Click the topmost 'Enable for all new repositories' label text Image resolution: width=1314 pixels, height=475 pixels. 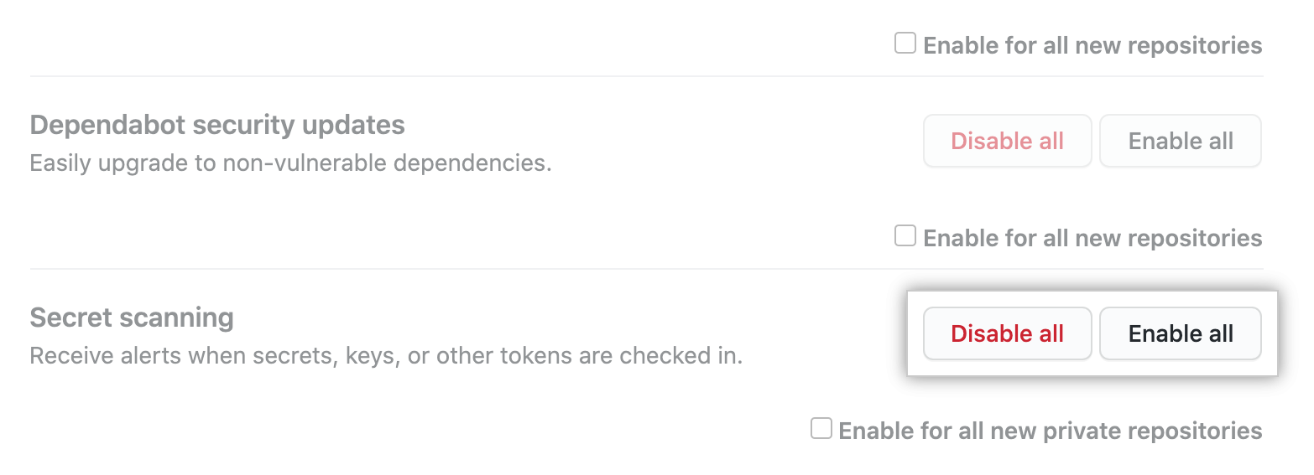(1092, 45)
